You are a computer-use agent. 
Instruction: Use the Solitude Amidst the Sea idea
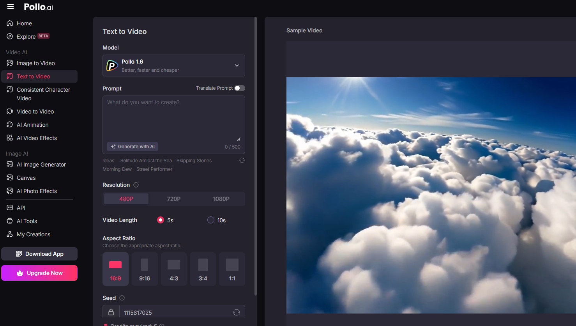(146, 161)
